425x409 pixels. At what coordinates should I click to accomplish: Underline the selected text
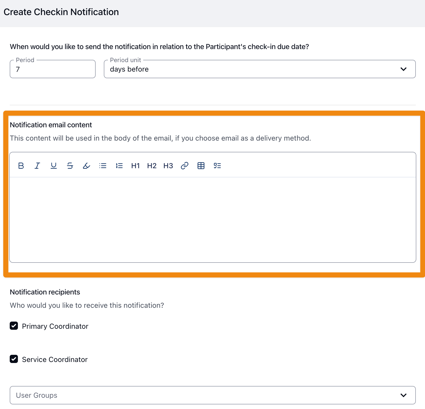pyautogui.click(x=54, y=166)
